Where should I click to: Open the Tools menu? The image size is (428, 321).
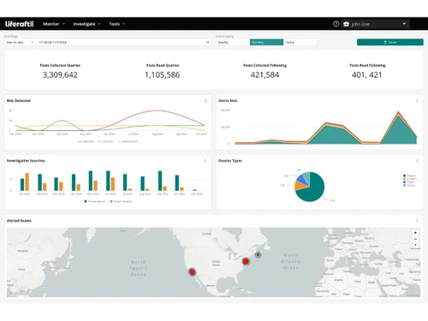(x=116, y=24)
